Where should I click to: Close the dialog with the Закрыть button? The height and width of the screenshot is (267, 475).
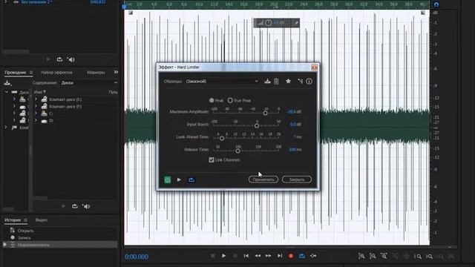click(x=297, y=179)
